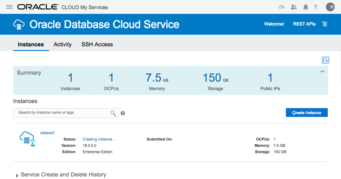Click the Enterprise Edition value
The height and width of the screenshot is (179, 341).
(97, 152)
